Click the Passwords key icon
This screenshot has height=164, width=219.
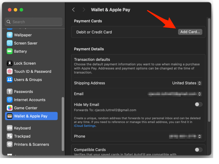(x=10, y=91)
